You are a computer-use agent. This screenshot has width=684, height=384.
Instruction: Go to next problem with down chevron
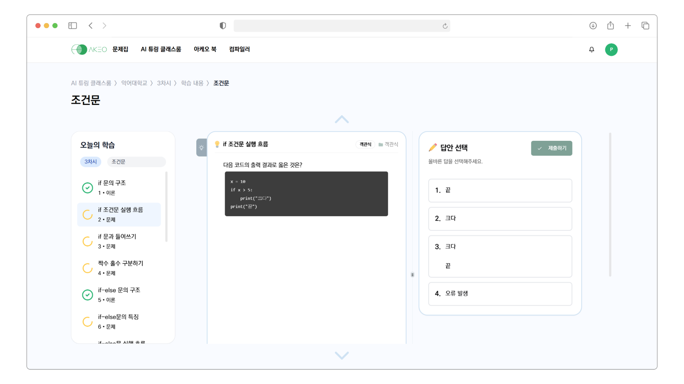tap(342, 355)
